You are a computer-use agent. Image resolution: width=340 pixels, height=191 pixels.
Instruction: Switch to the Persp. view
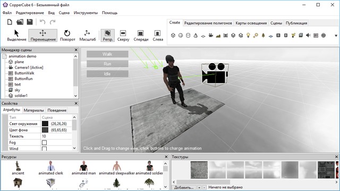coord(108,36)
